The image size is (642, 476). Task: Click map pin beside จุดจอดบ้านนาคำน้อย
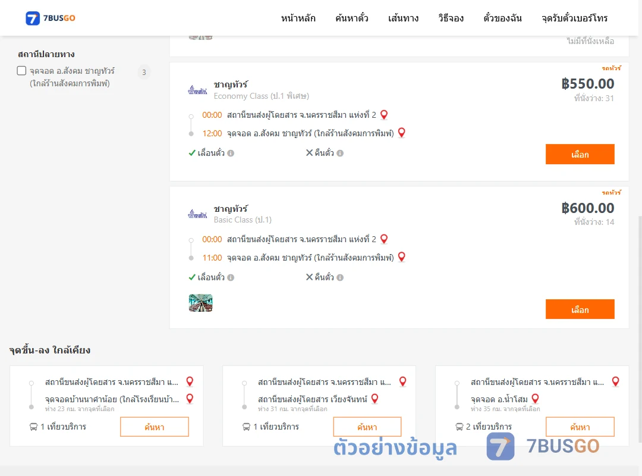(x=190, y=399)
